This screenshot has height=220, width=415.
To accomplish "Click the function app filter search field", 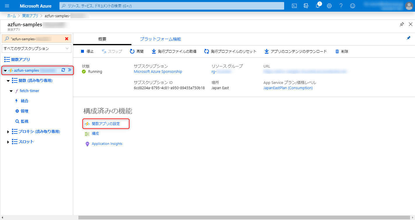I will tap(36, 39).
